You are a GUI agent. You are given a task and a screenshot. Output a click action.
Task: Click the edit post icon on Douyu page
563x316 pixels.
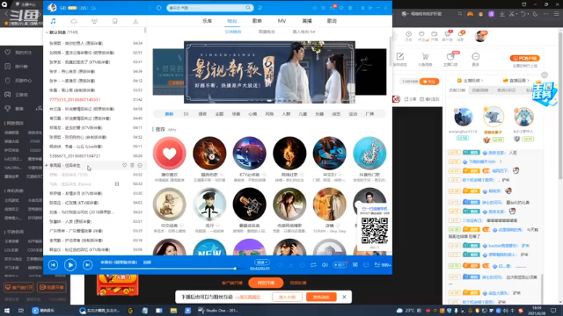point(400,56)
